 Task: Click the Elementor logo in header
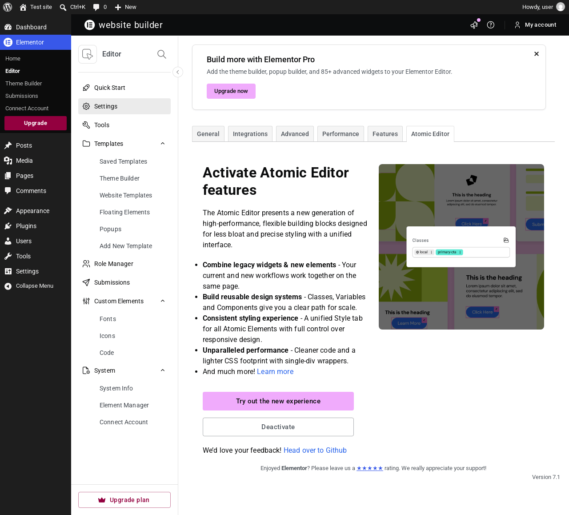tap(90, 25)
